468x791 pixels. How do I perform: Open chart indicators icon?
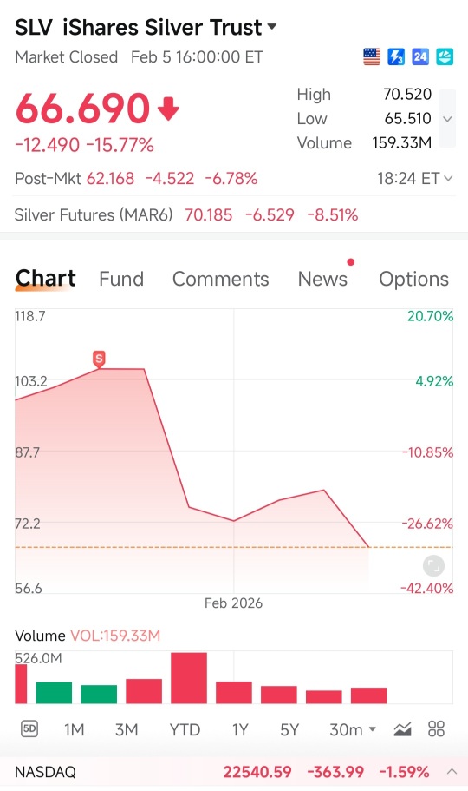point(402,729)
